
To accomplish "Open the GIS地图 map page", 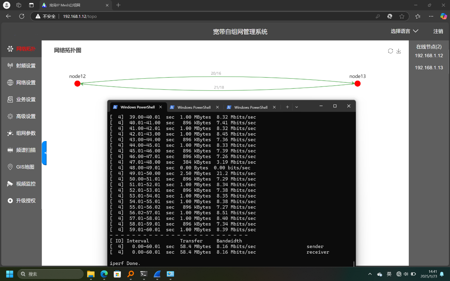I will (21, 167).
